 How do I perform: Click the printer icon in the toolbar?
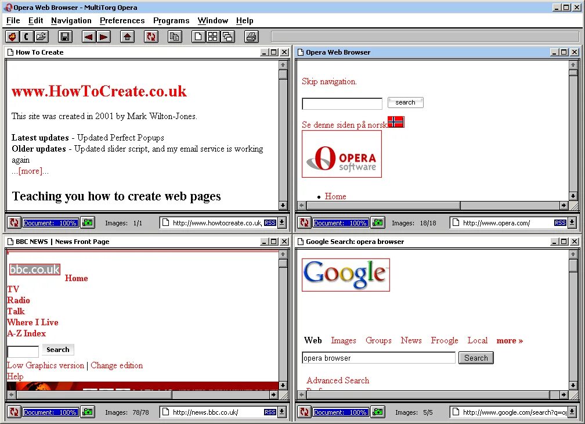pyautogui.click(x=251, y=37)
